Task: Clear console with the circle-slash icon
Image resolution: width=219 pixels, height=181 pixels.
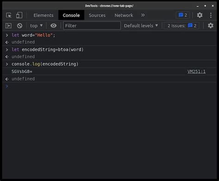Action: (19, 26)
